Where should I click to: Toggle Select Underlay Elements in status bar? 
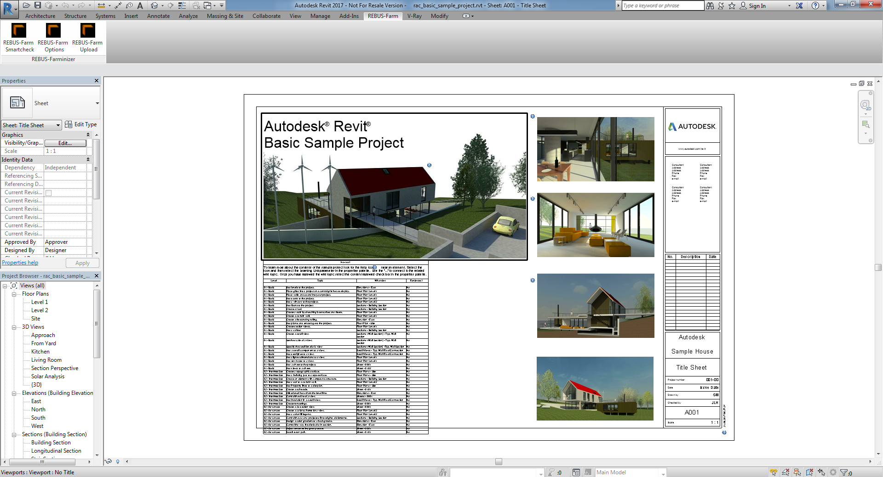tap(786, 472)
